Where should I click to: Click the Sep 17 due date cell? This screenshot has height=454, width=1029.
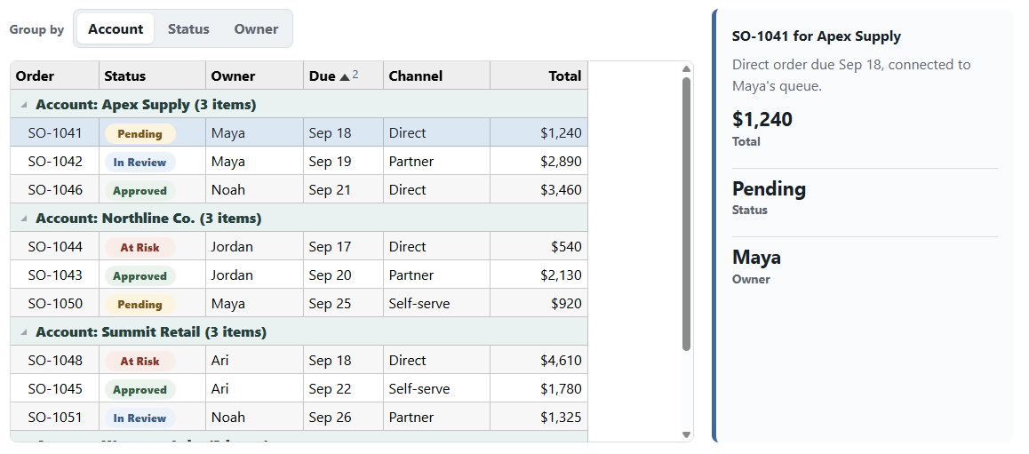343,247
